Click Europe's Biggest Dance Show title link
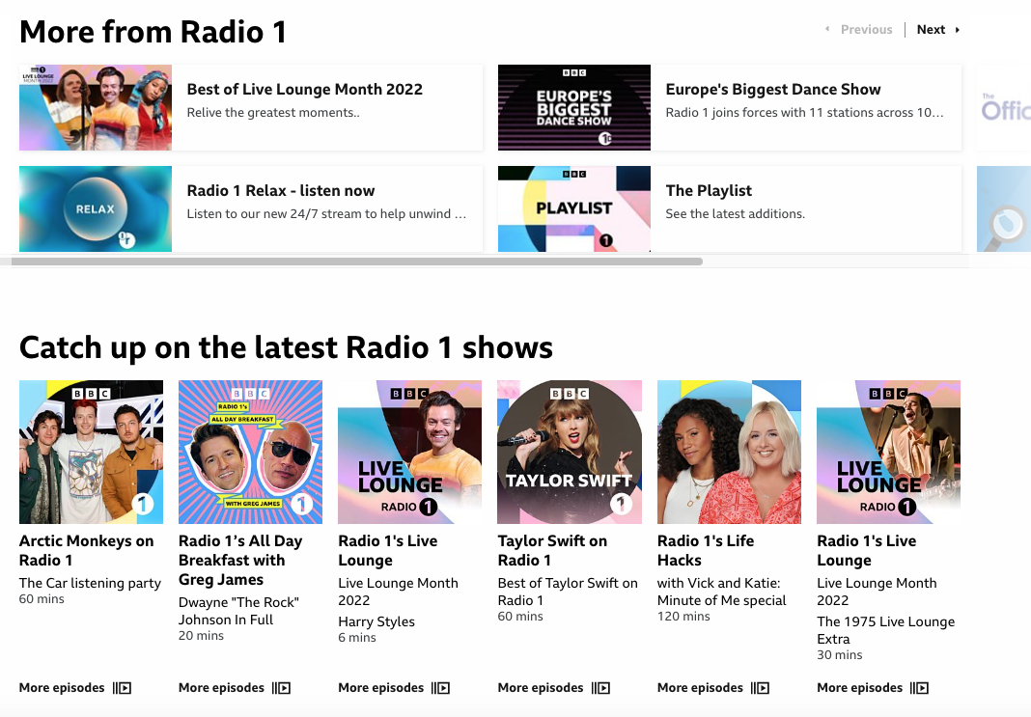The height and width of the screenshot is (717, 1031). point(772,90)
